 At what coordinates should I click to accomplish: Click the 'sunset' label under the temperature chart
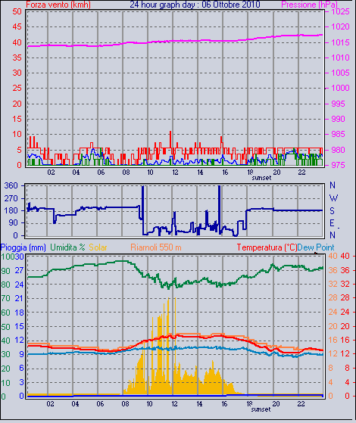[x=261, y=409]
